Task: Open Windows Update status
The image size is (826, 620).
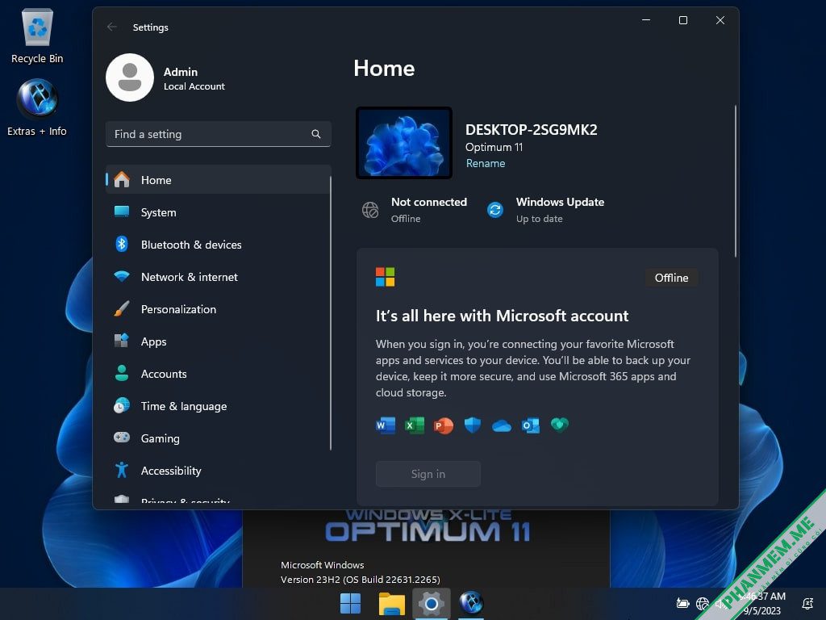Action: point(544,210)
